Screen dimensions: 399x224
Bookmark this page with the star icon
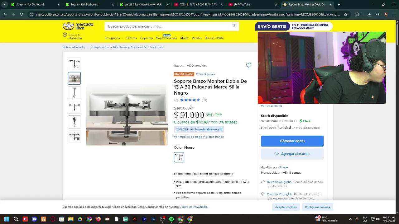[345, 14]
